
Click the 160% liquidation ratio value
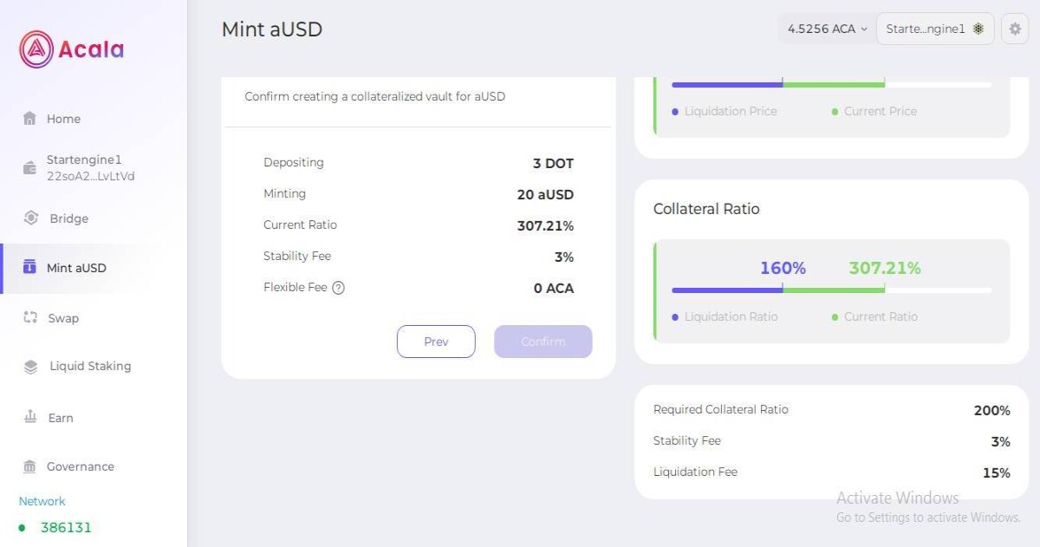(783, 268)
